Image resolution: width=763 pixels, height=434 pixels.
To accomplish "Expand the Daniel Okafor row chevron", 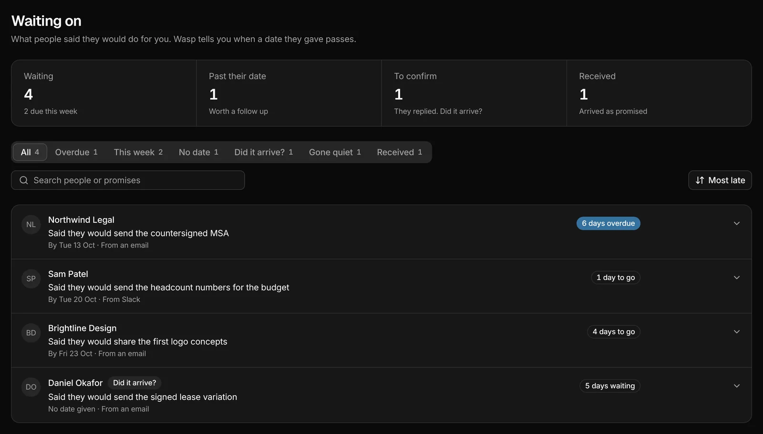I will point(737,386).
